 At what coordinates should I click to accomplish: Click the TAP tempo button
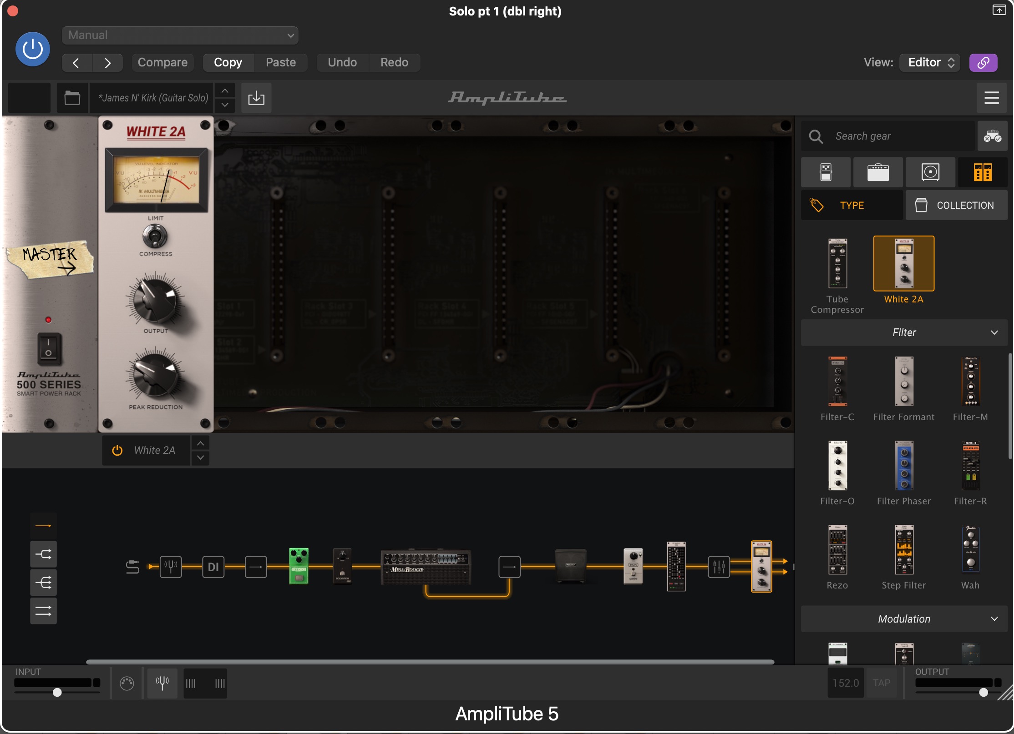(882, 683)
